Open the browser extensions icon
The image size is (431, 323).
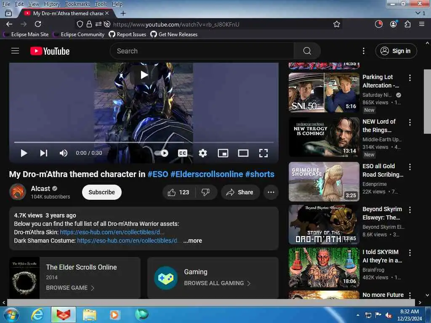407,24
